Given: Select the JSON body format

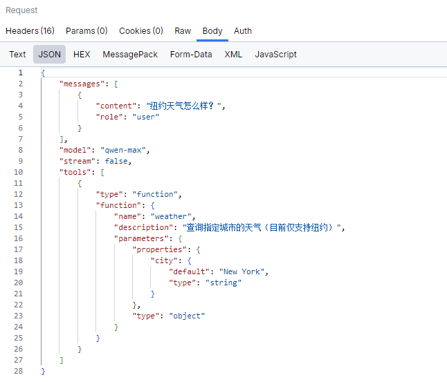Looking at the screenshot, I should click(50, 54).
